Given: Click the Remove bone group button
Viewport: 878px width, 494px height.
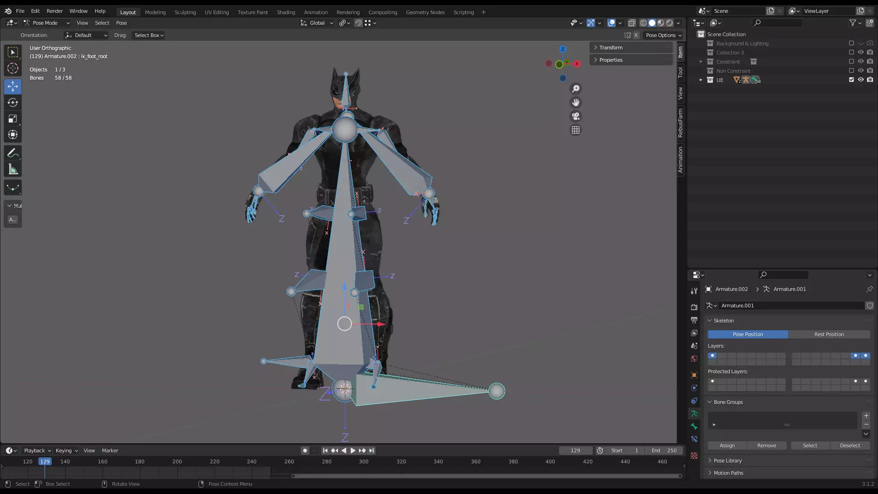Looking at the screenshot, I should [x=766, y=446].
